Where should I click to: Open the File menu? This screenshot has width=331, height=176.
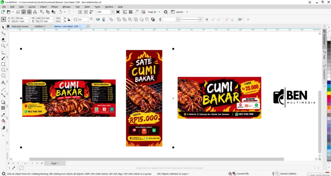pyautogui.click(x=4, y=7)
